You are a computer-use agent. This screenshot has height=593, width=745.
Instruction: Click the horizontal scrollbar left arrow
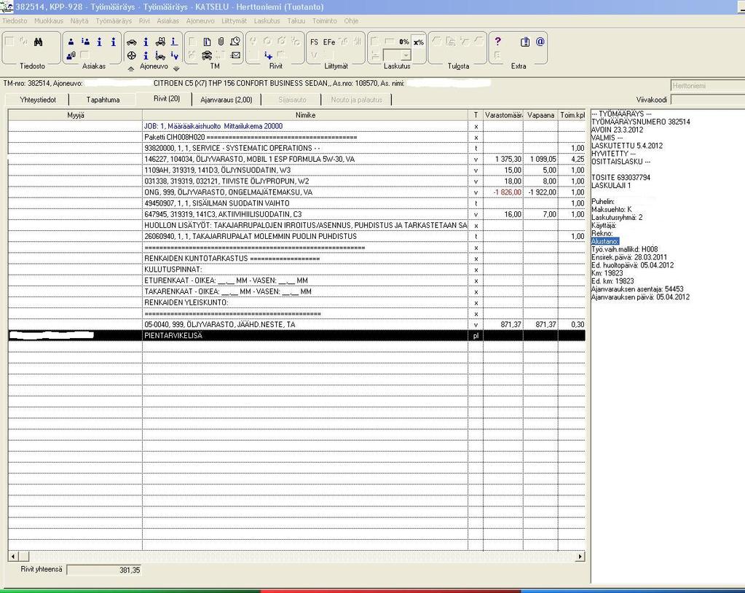point(13,556)
